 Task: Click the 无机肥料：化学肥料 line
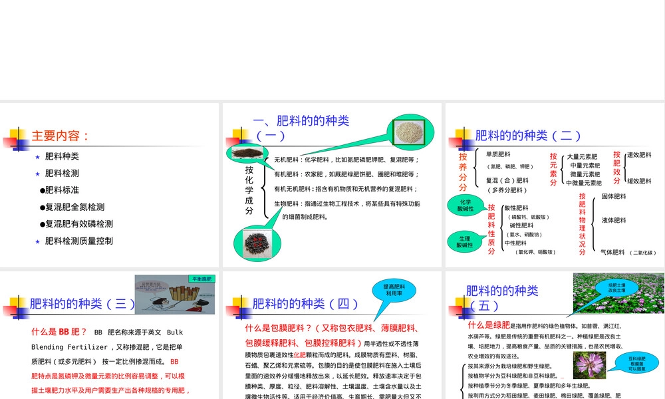click(346, 160)
